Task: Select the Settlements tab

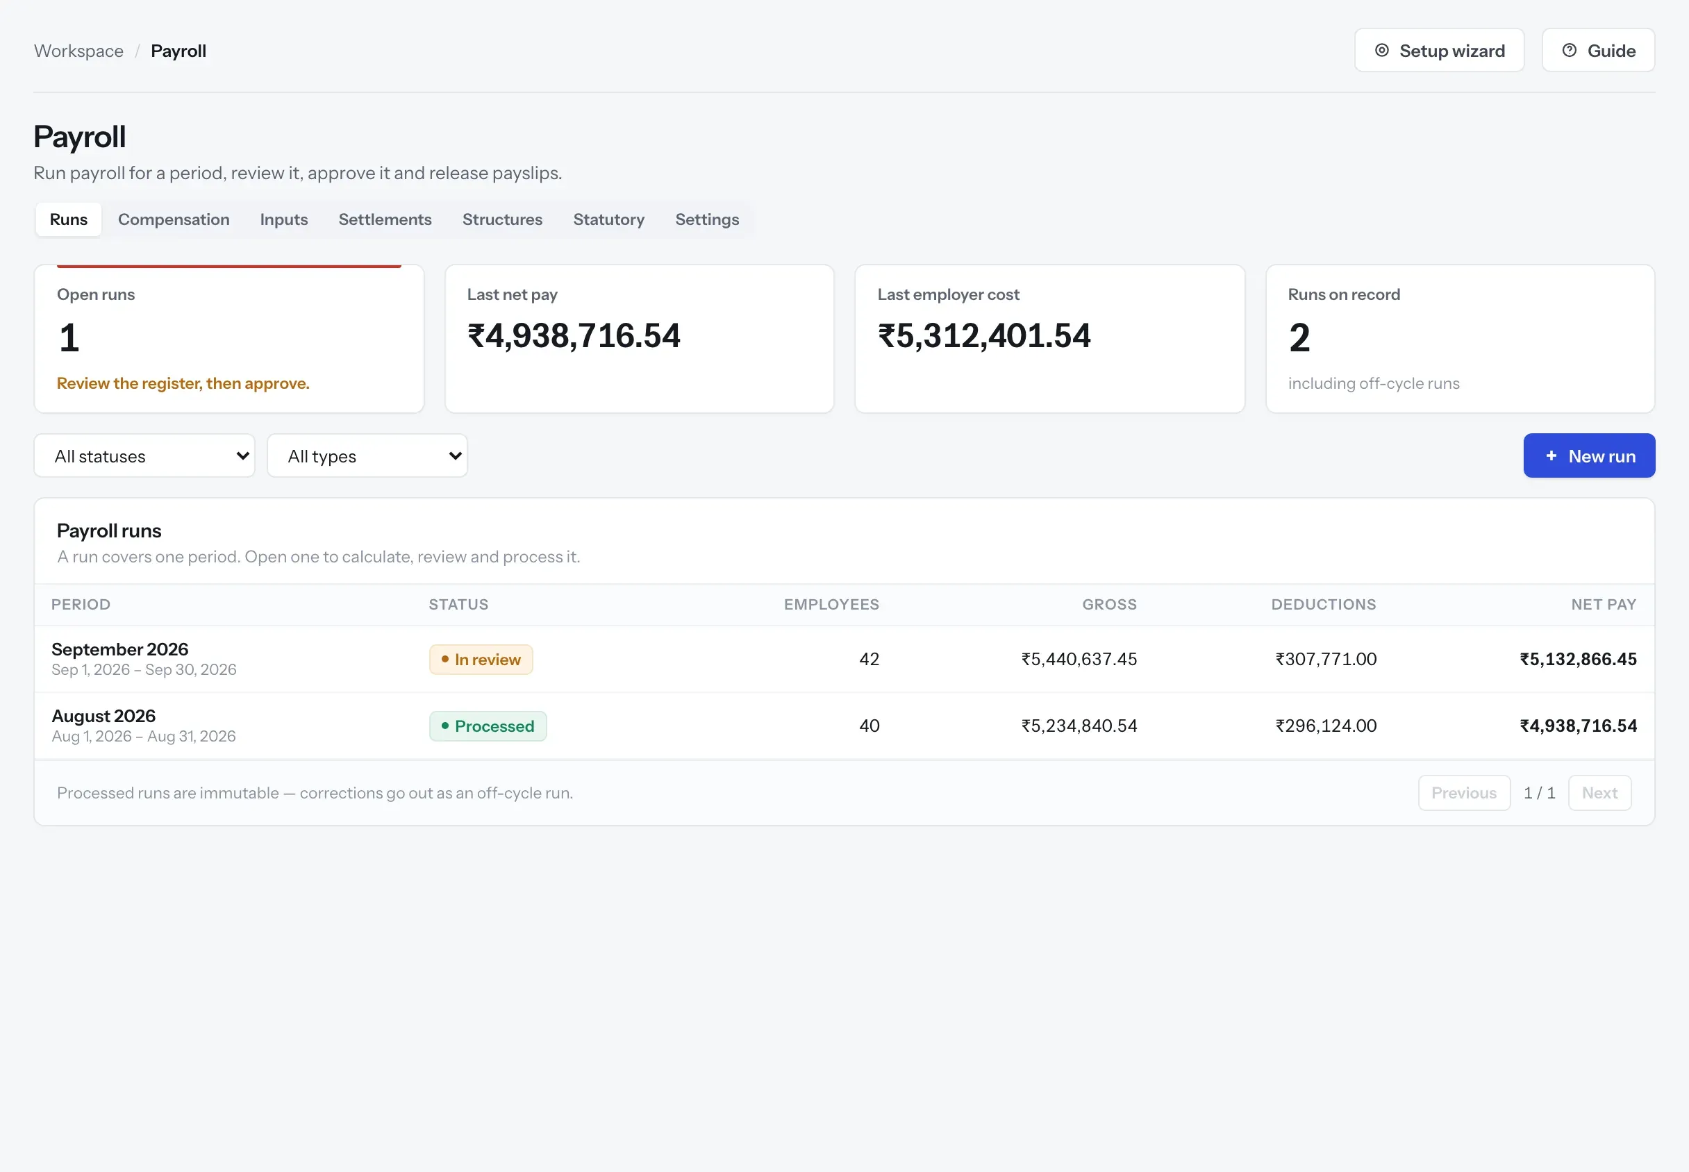Action: click(385, 219)
